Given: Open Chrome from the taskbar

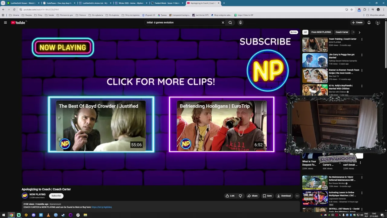Looking at the screenshot, I should [11, 215].
